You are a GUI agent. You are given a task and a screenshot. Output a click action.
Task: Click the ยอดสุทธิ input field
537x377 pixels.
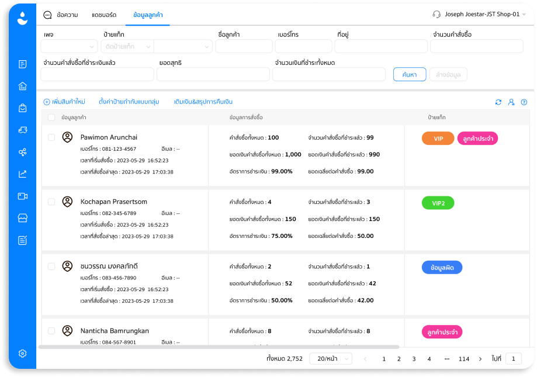coord(213,74)
